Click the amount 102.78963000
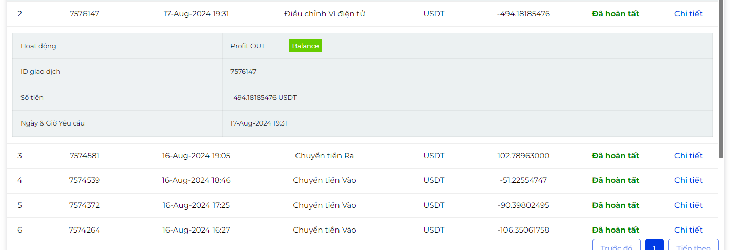Screen dimensions: 741x250 (x=523, y=156)
